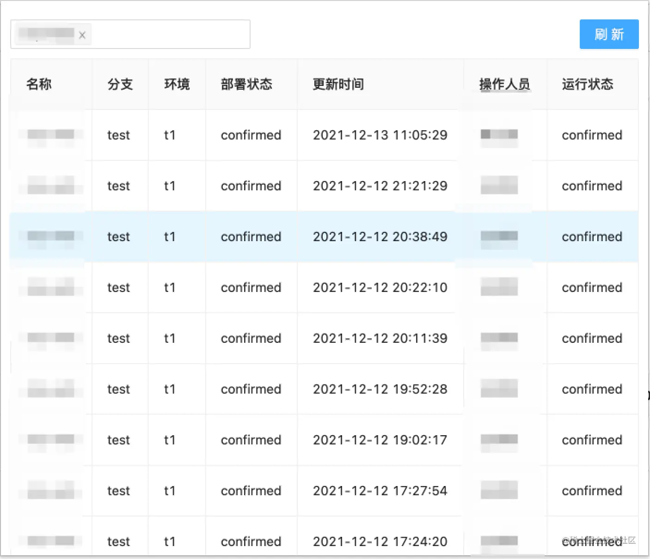Select the 环境 column header
Screen dimensions: 650x559
point(177,84)
